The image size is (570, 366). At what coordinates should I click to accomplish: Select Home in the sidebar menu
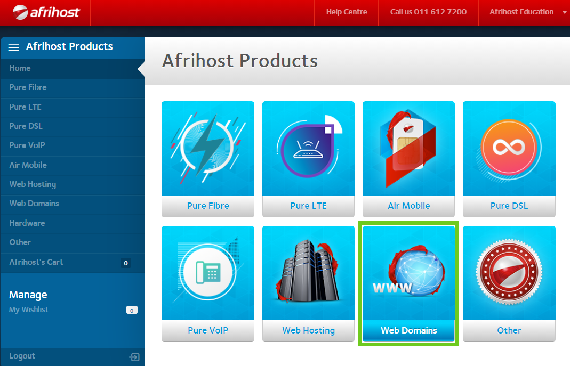click(20, 68)
